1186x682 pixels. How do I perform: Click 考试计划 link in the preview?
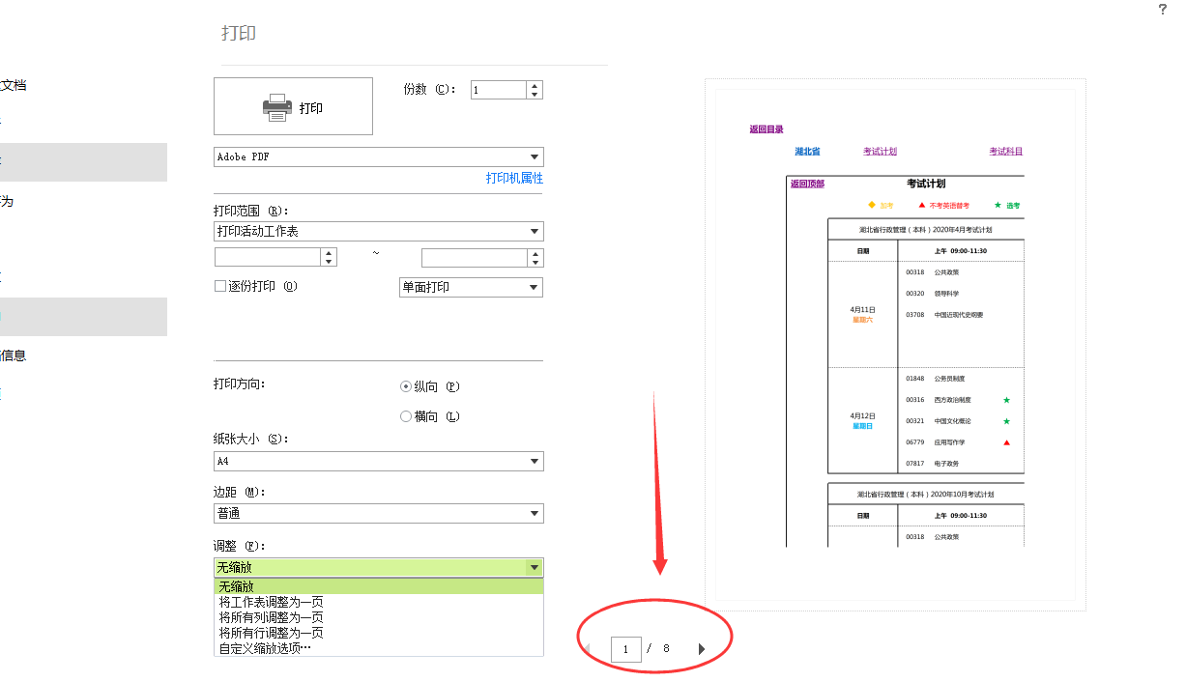880,152
